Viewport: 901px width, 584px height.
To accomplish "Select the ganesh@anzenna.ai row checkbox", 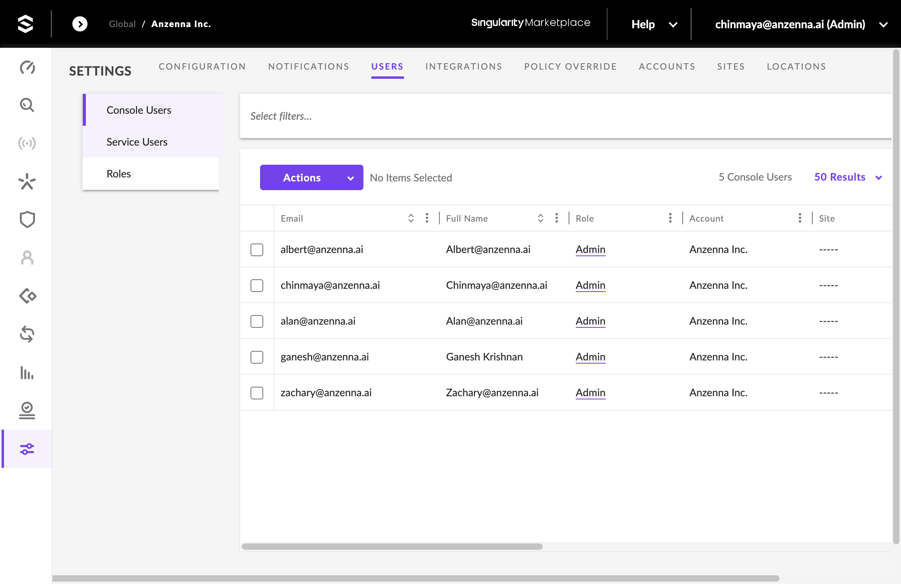I will (x=257, y=357).
